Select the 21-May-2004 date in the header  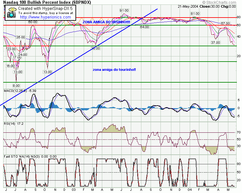tap(188, 6)
